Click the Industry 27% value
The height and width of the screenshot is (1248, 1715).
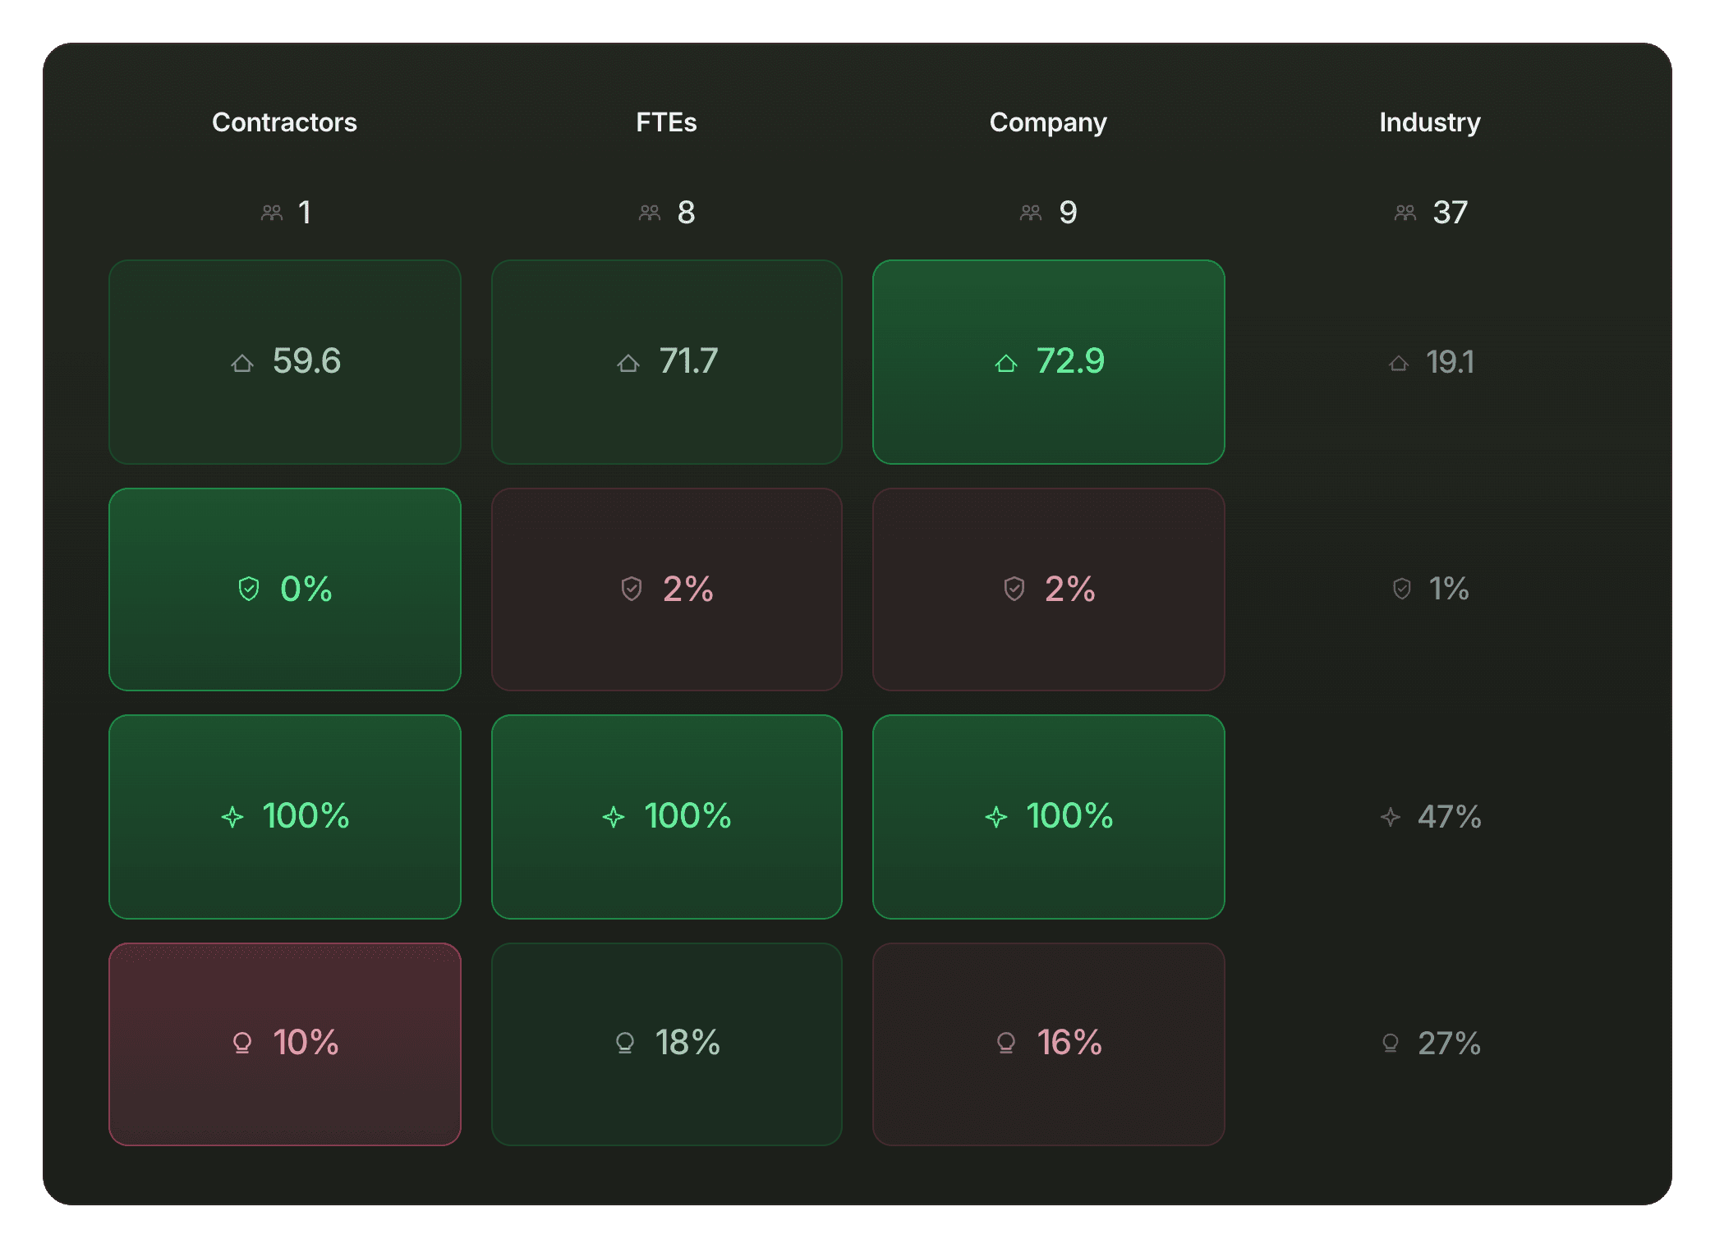[x=1449, y=1044]
